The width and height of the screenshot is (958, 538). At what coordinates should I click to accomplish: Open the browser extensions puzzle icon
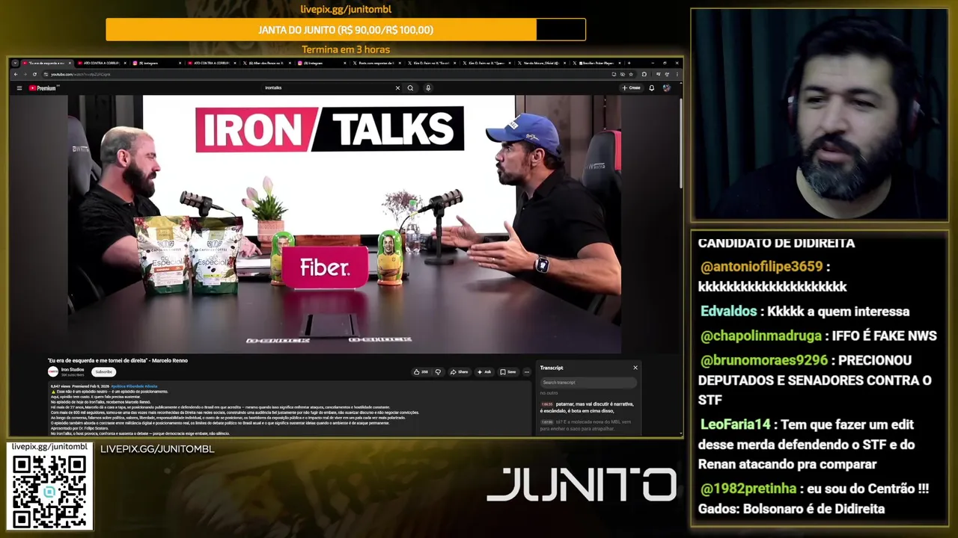(644, 75)
